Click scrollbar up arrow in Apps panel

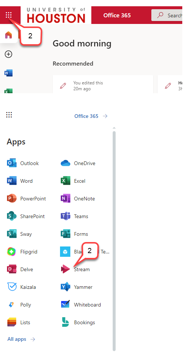pos(114,128)
